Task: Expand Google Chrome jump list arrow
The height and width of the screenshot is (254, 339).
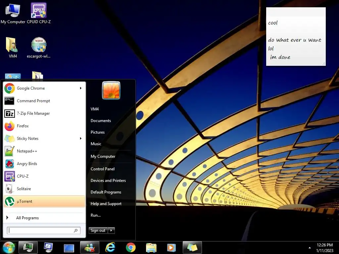Action: click(81, 88)
